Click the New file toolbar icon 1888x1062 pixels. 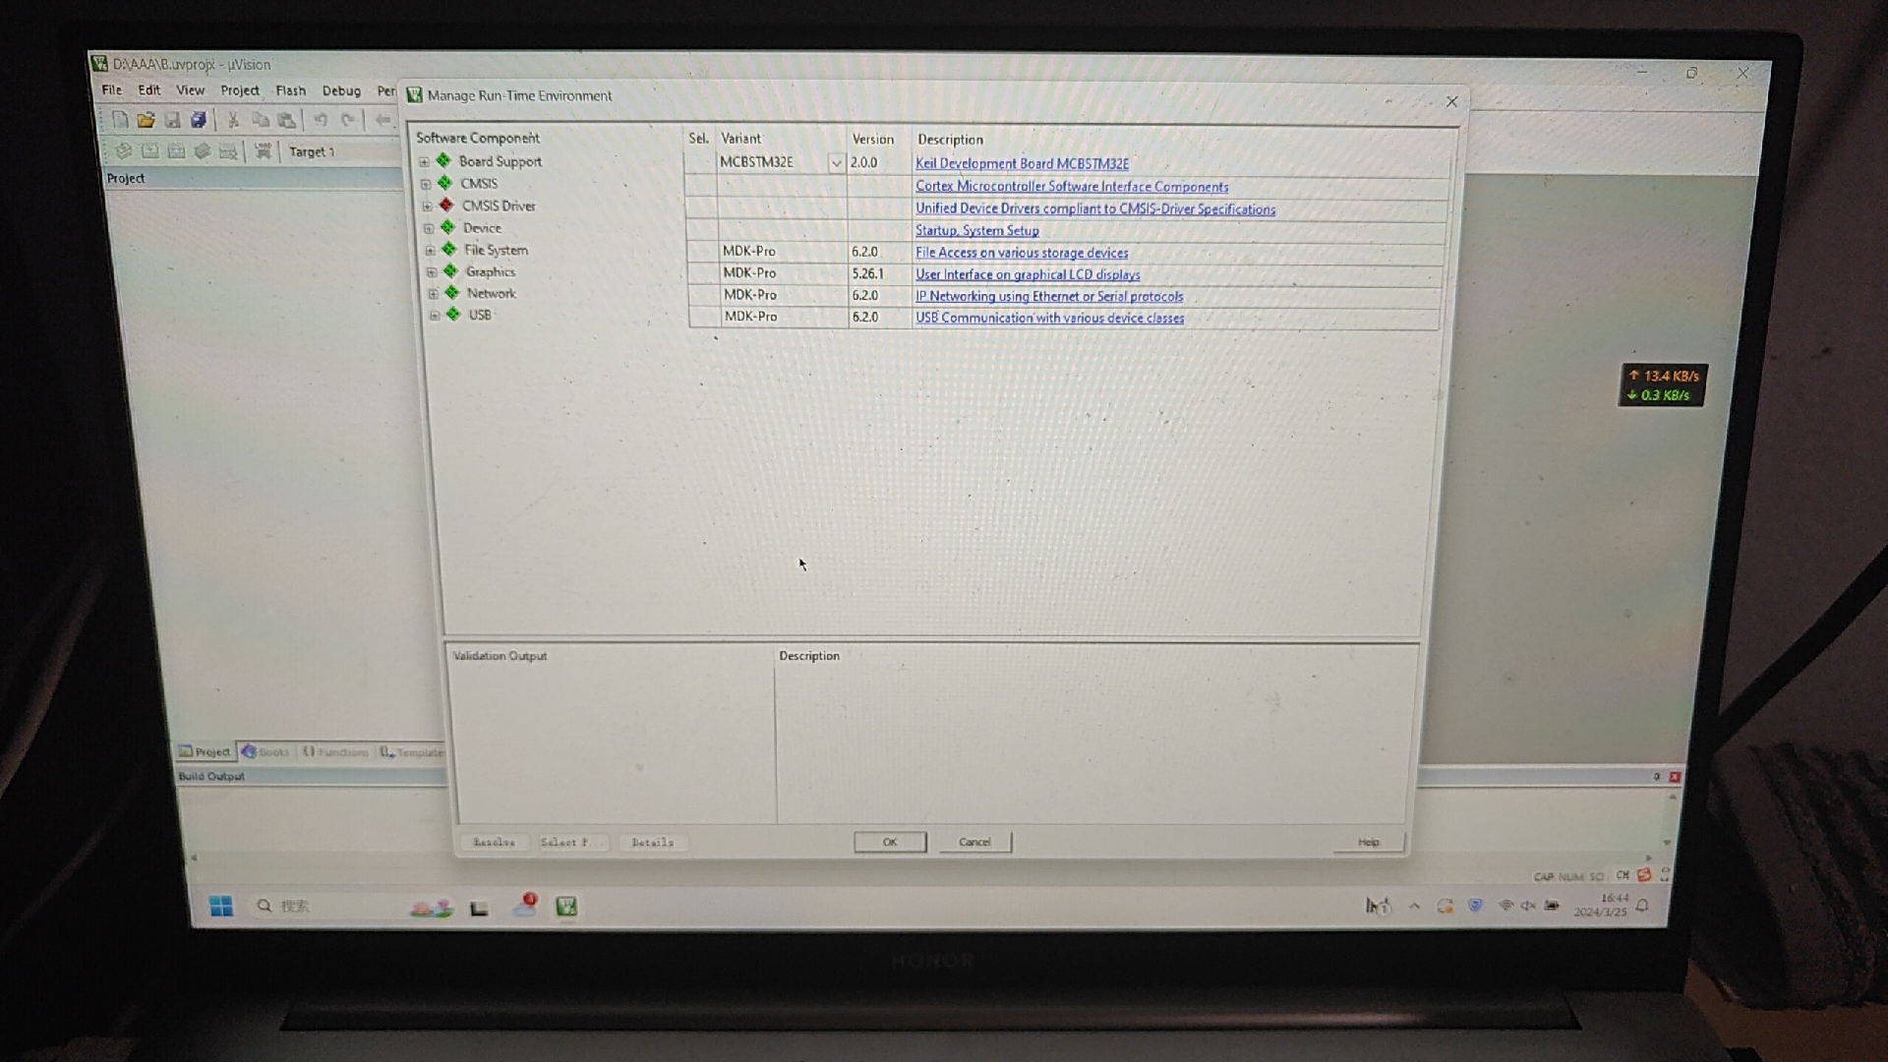120,120
